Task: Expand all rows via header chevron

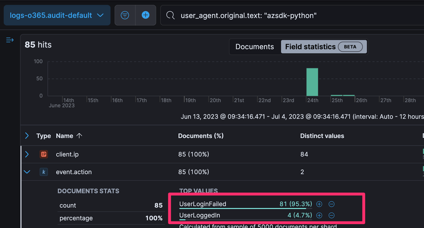Action: point(27,136)
